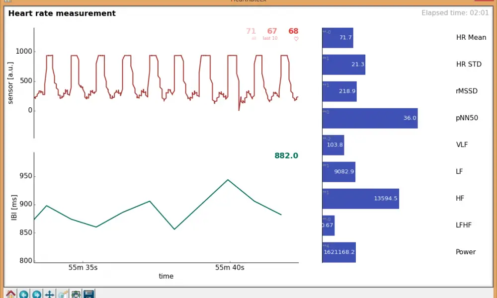Image resolution: width=497 pixels, height=298 pixels.
Task: Click the "Heart rate measurement" title
Action: (x=62, y=13)
